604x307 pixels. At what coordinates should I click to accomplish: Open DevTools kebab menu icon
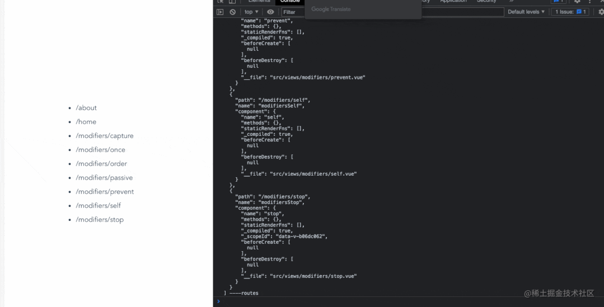tap(589, 2)
